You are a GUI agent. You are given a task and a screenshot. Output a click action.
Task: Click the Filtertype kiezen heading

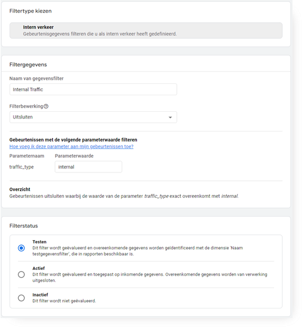[31, 11]
